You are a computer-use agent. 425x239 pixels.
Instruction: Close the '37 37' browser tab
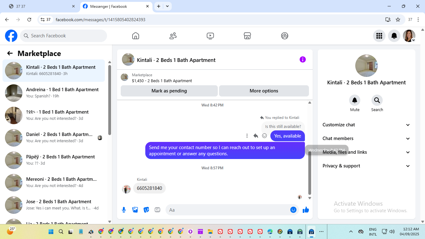pos(73,6)
